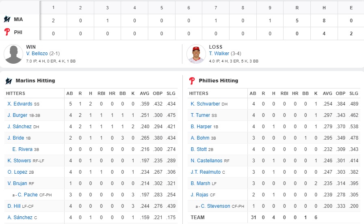Click the Marlins Hitting header logo
This screenshot has width=364, height=224.
pos(9,81)
